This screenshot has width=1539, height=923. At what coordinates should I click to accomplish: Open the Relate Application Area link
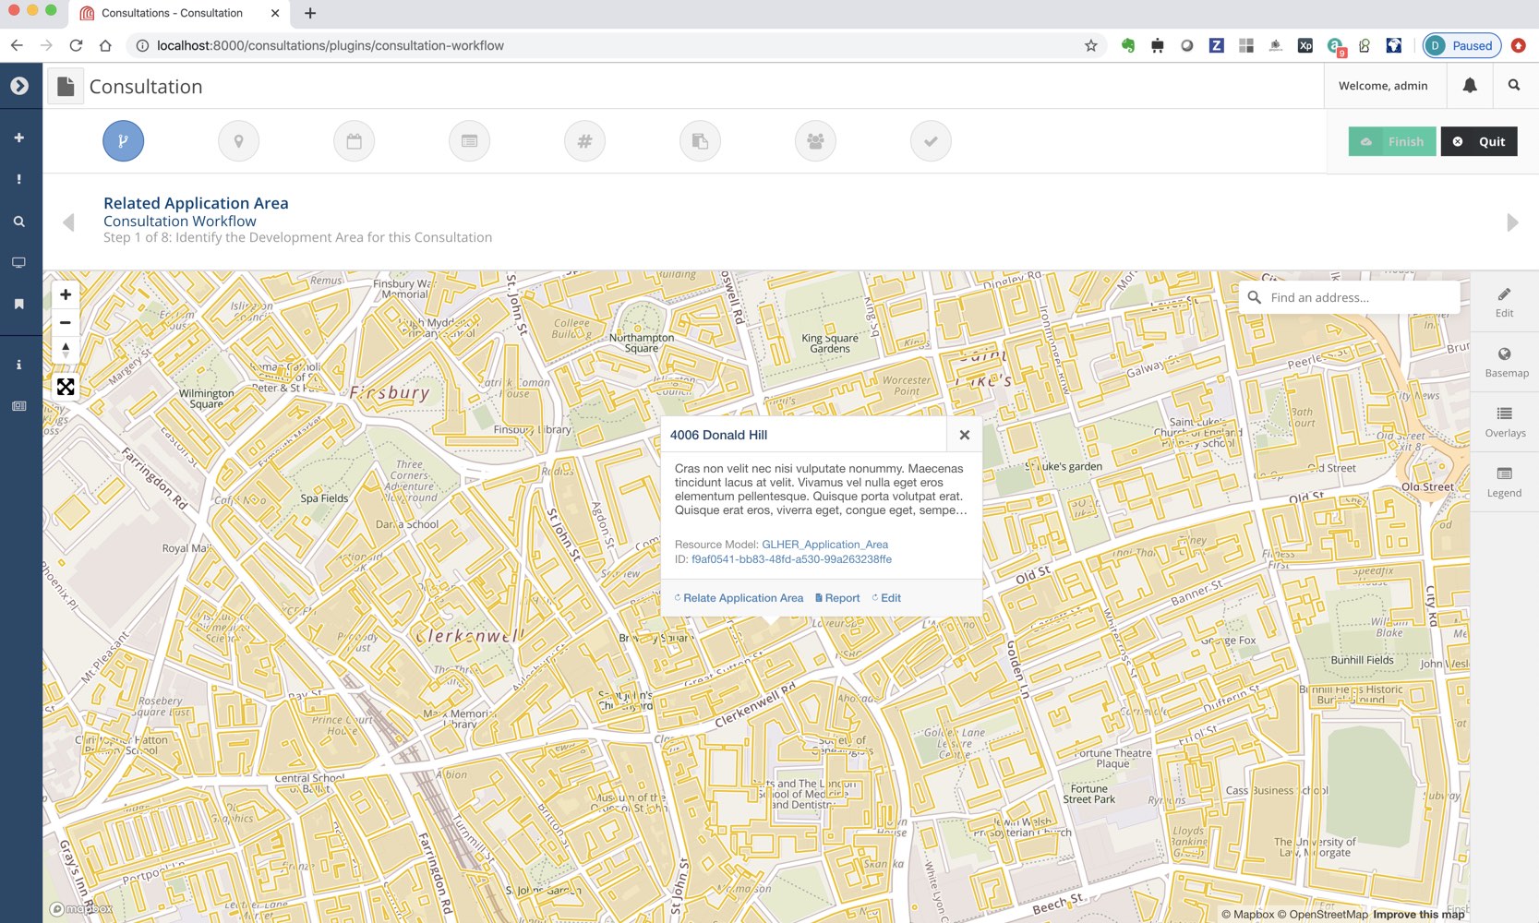(741, 597)
